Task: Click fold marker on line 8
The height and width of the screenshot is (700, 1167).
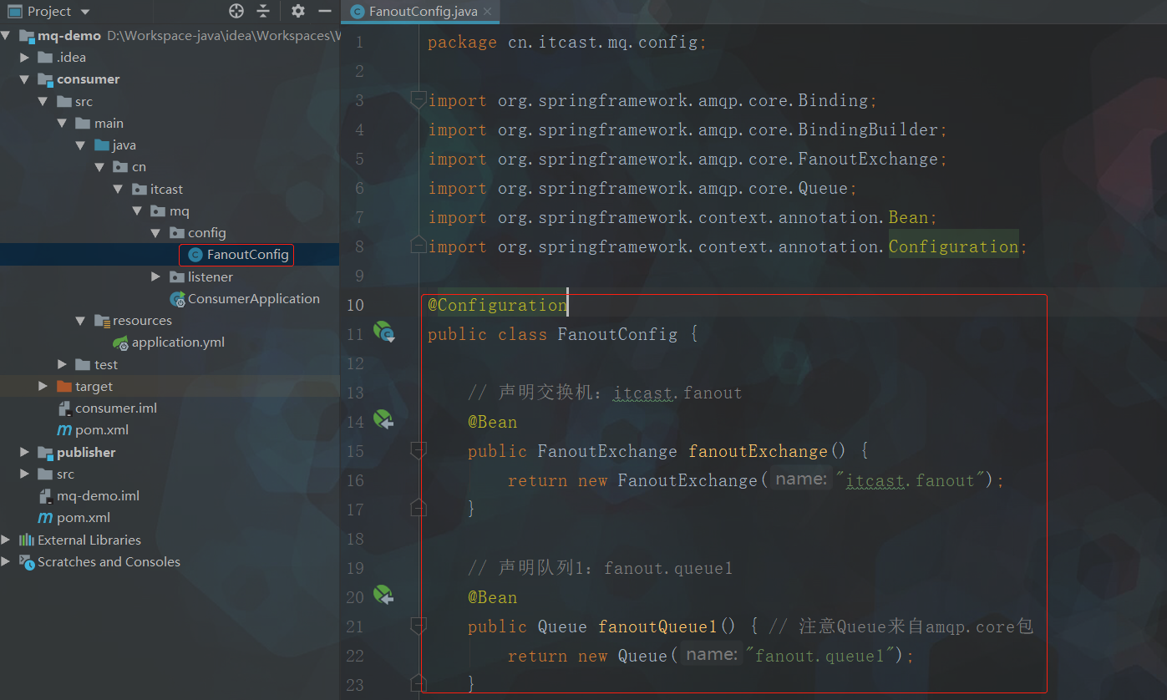Action: pos(419,246)
